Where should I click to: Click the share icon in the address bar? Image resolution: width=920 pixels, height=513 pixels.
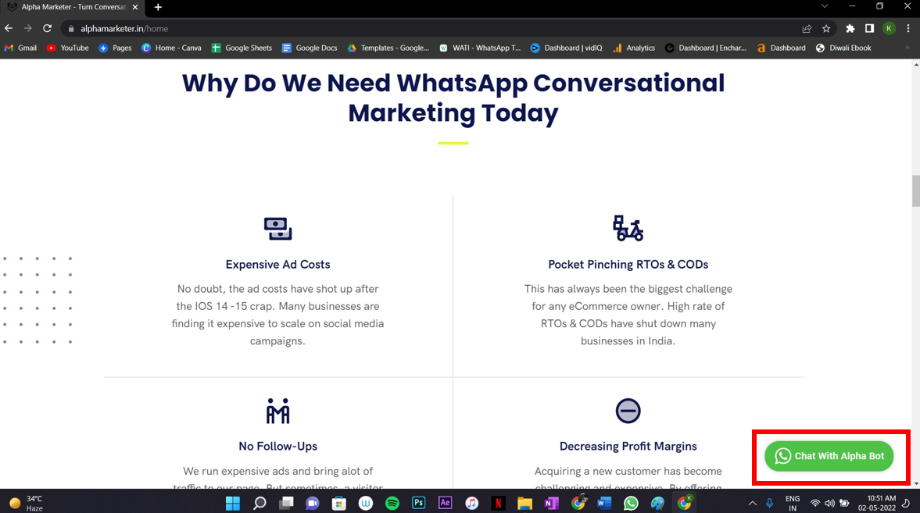pyautogui.click(x=807, y=28)
